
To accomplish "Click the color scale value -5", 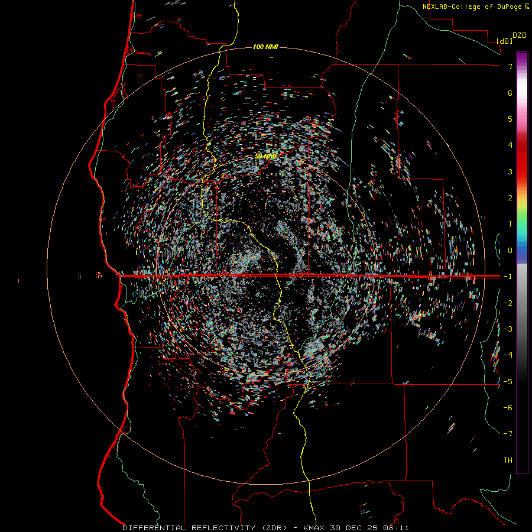I will (x=508, y=382).
